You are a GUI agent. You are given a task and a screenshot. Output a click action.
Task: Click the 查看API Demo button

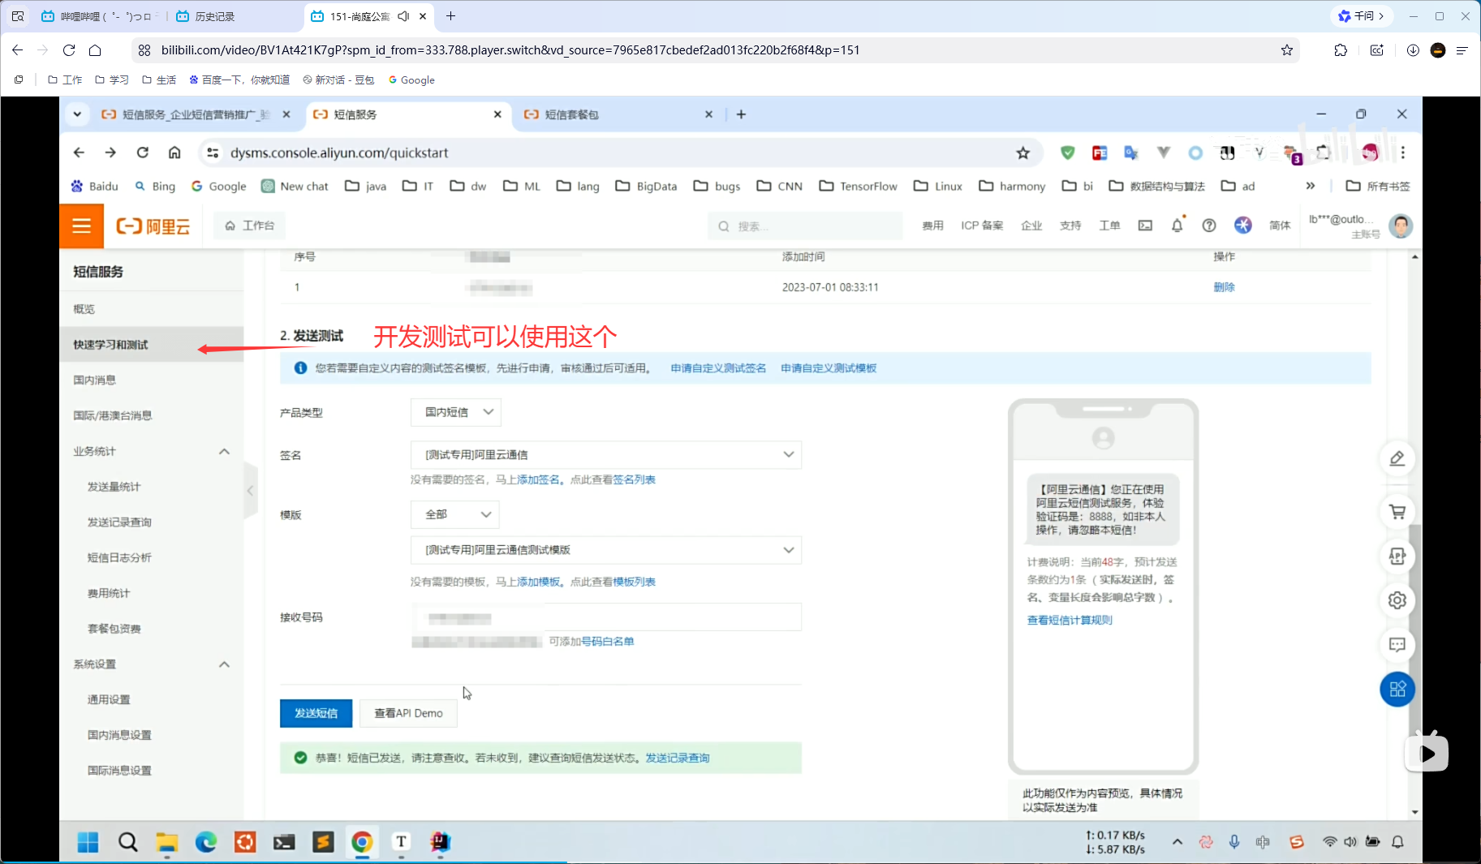pos(408,713)
